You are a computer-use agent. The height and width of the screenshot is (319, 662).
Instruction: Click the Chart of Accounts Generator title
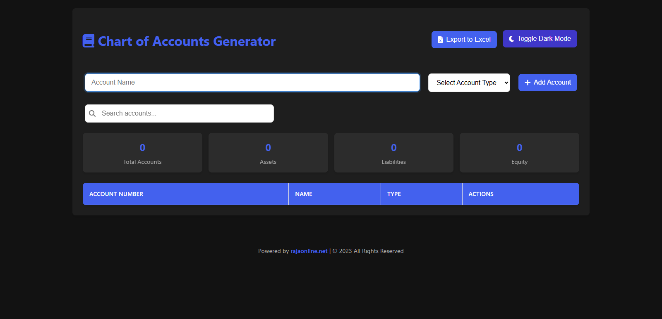pyautogui.click(x=187, y=41)
